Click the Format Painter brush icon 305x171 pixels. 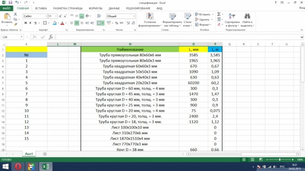coord(15,23)
